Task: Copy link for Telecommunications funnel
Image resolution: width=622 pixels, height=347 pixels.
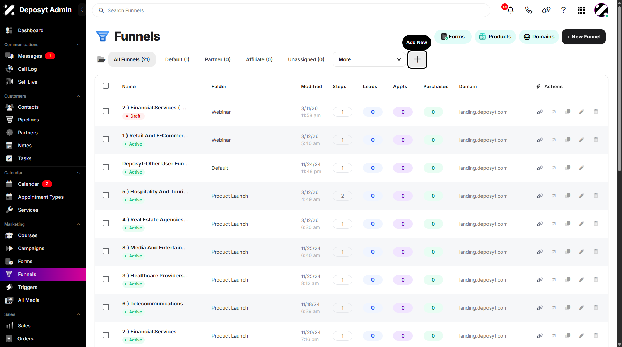Action: (x=540, y=308)
